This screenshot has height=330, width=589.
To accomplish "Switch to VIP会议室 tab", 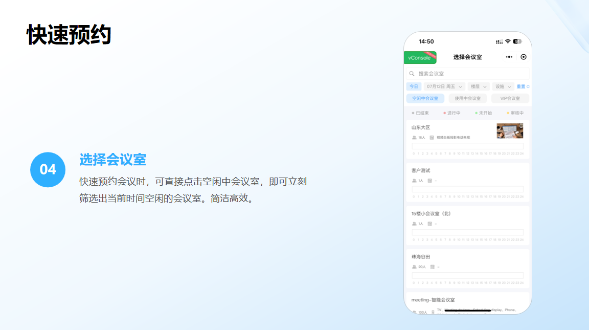I will (510, 98).
